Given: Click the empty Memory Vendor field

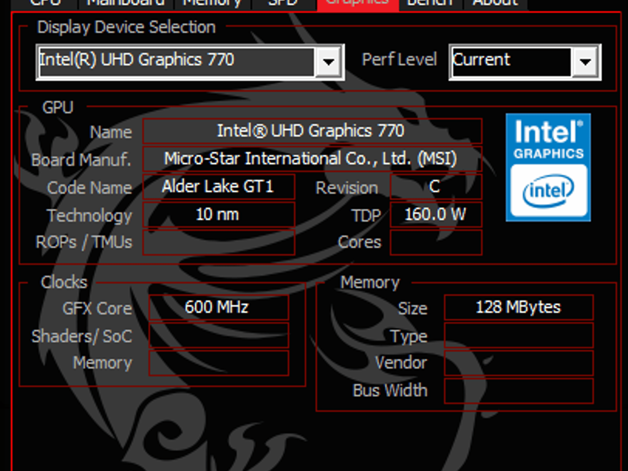Looking at the screenshot, I should pos(519,363).
